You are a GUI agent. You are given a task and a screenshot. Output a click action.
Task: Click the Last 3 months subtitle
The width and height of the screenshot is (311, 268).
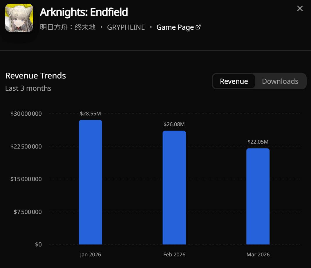pyautogui.click(x=28, y=88)
